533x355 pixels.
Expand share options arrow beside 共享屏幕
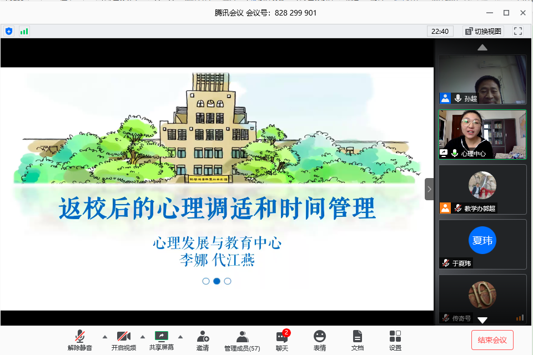[x=180, y=337]
